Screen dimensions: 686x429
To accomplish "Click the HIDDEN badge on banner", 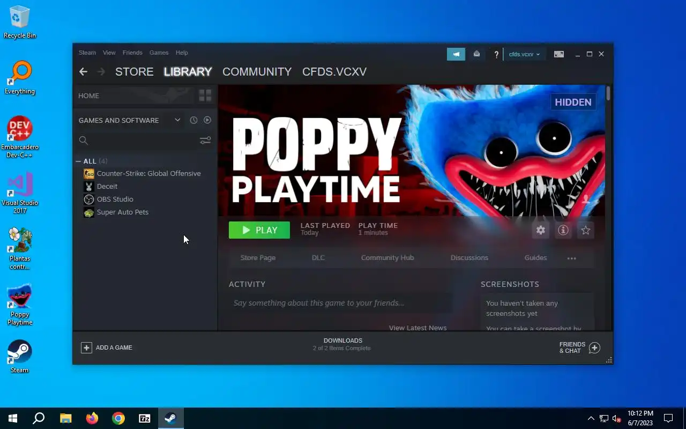I will [573, 102].
